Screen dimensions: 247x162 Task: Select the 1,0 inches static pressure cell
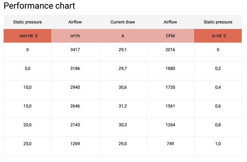[x=218, y=143]
